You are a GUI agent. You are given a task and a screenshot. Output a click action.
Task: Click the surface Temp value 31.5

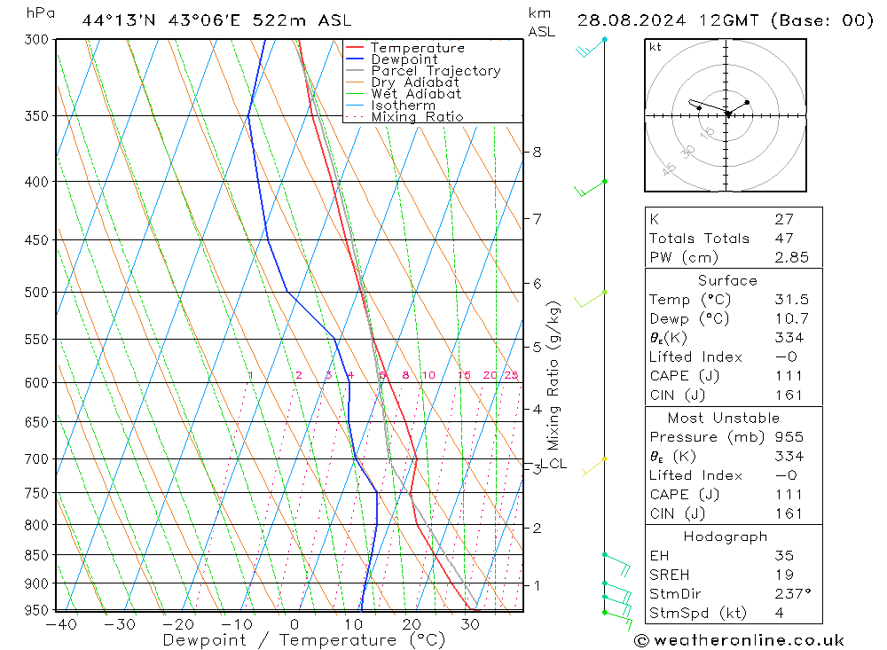tap(792, 299)
